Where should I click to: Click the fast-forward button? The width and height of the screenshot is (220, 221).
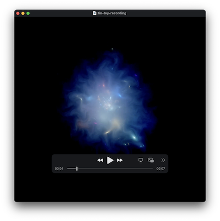(x=120, y=160)
